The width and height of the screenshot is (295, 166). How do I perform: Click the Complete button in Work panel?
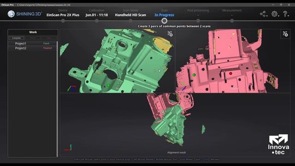(17, 38)
